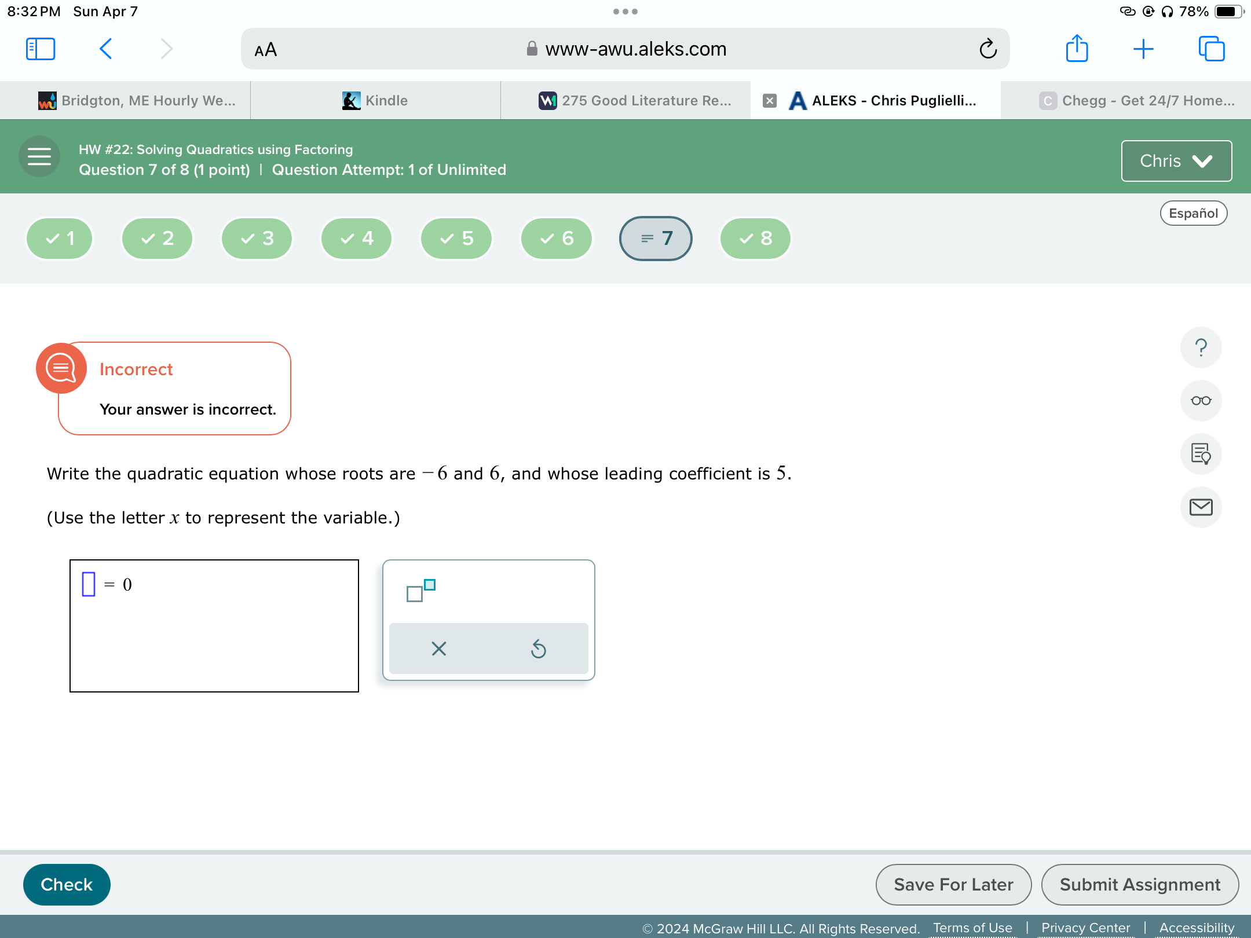Viewport: 1251px width, 938px height.
Task: Clear the answer with the X icon
Action: coord(438,648)
